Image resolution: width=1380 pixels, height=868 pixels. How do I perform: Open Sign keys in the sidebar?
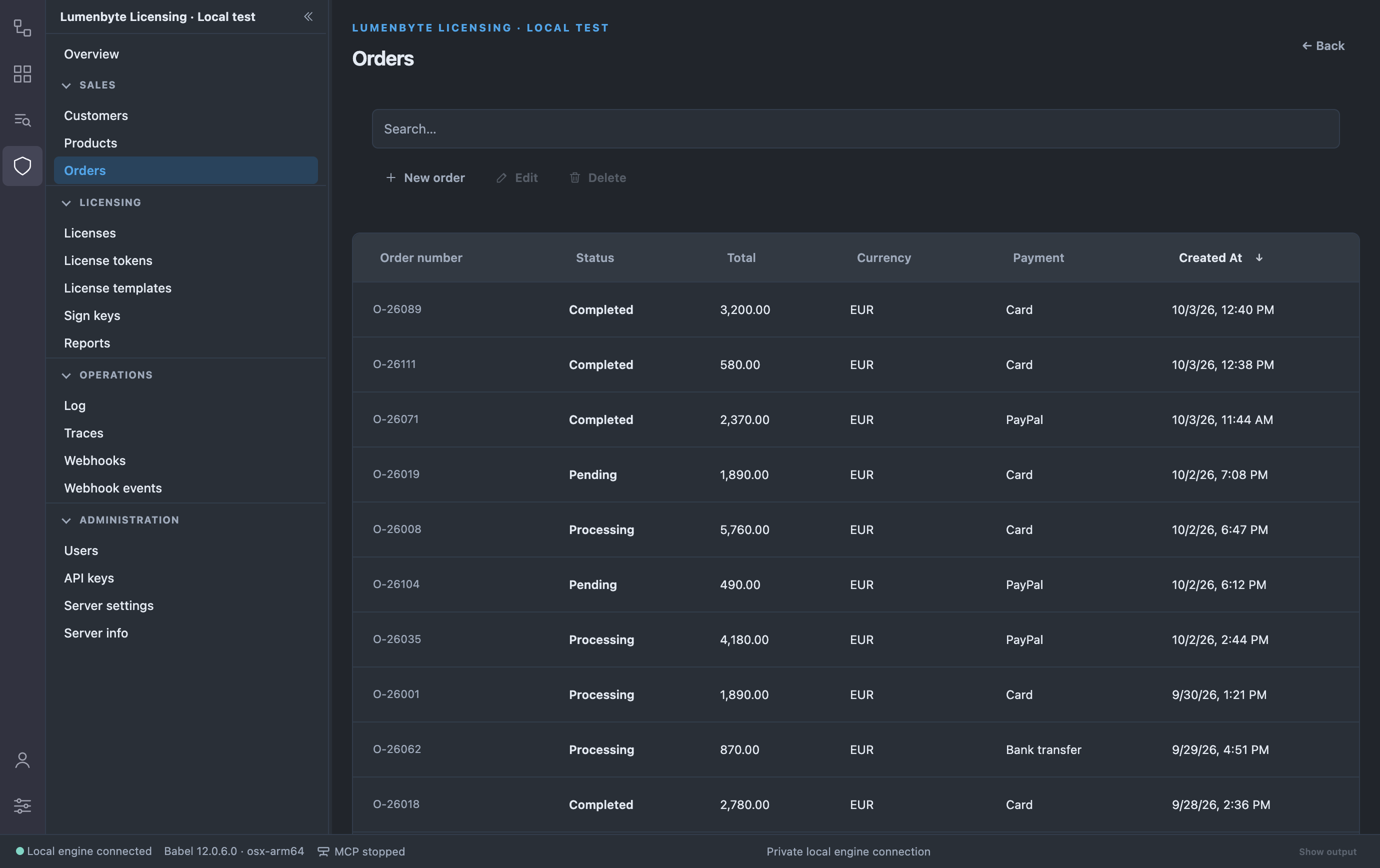(92, 315)
